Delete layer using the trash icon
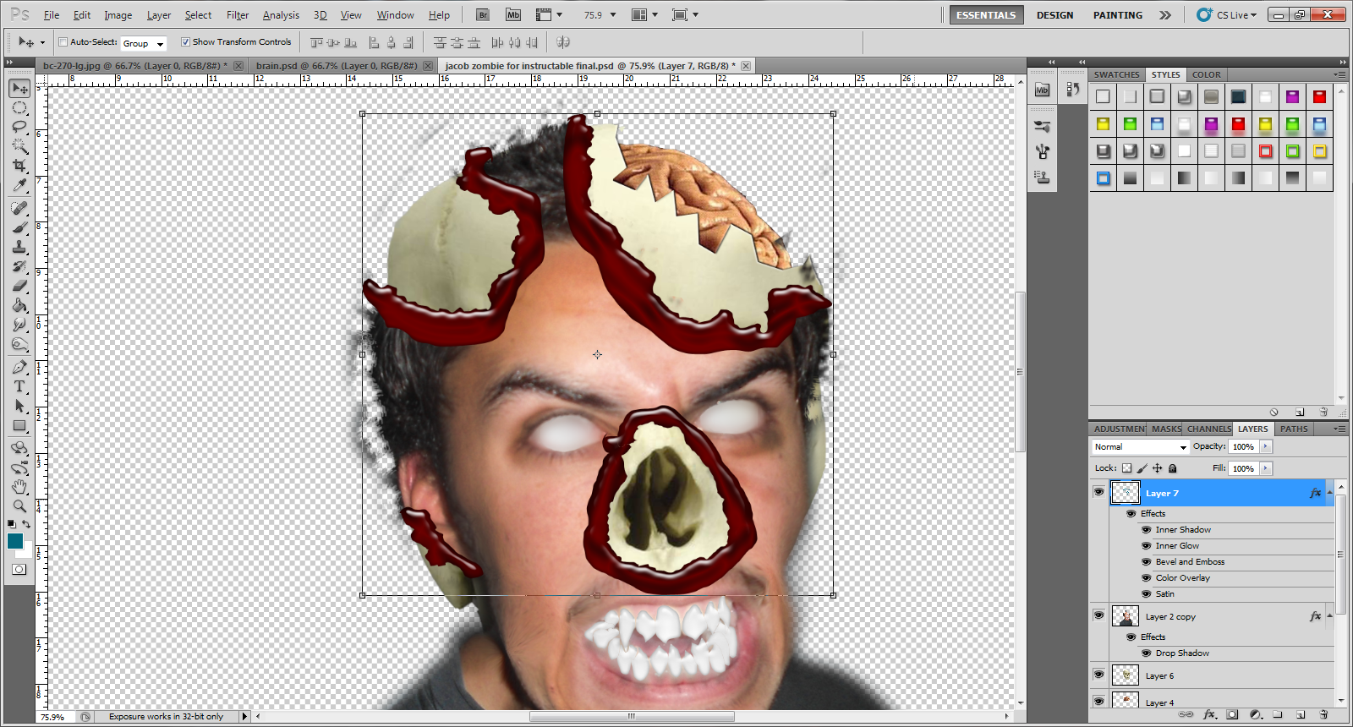The width and height of the screenshot is (1353, 727). tap(1323, 714)
